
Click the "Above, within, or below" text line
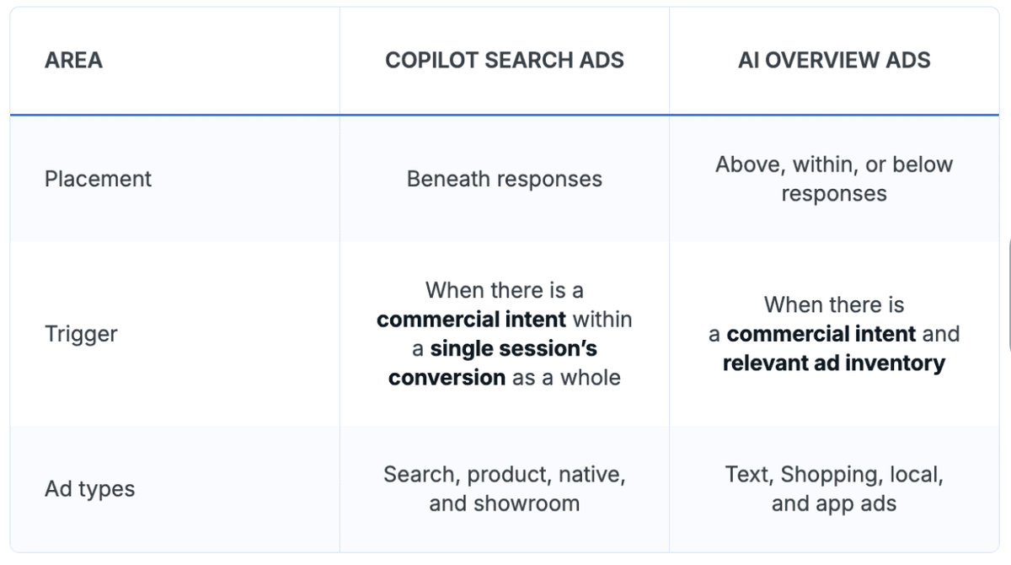pyautogui.click(x=834, y=164)
